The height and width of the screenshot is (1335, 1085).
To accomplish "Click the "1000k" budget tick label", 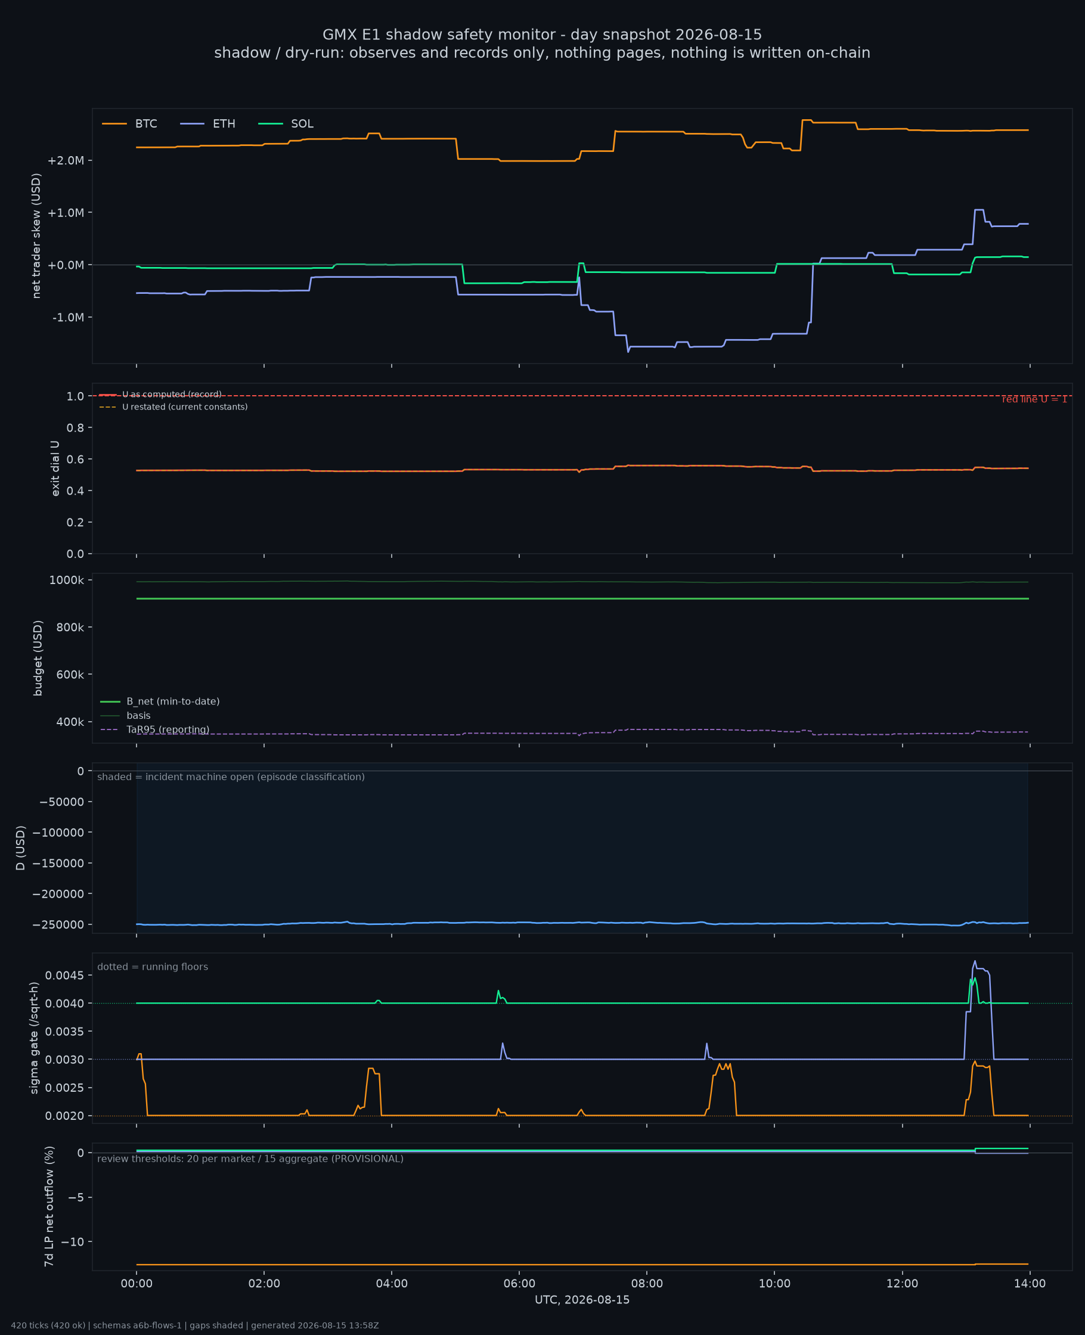I will tap(66, 580).
